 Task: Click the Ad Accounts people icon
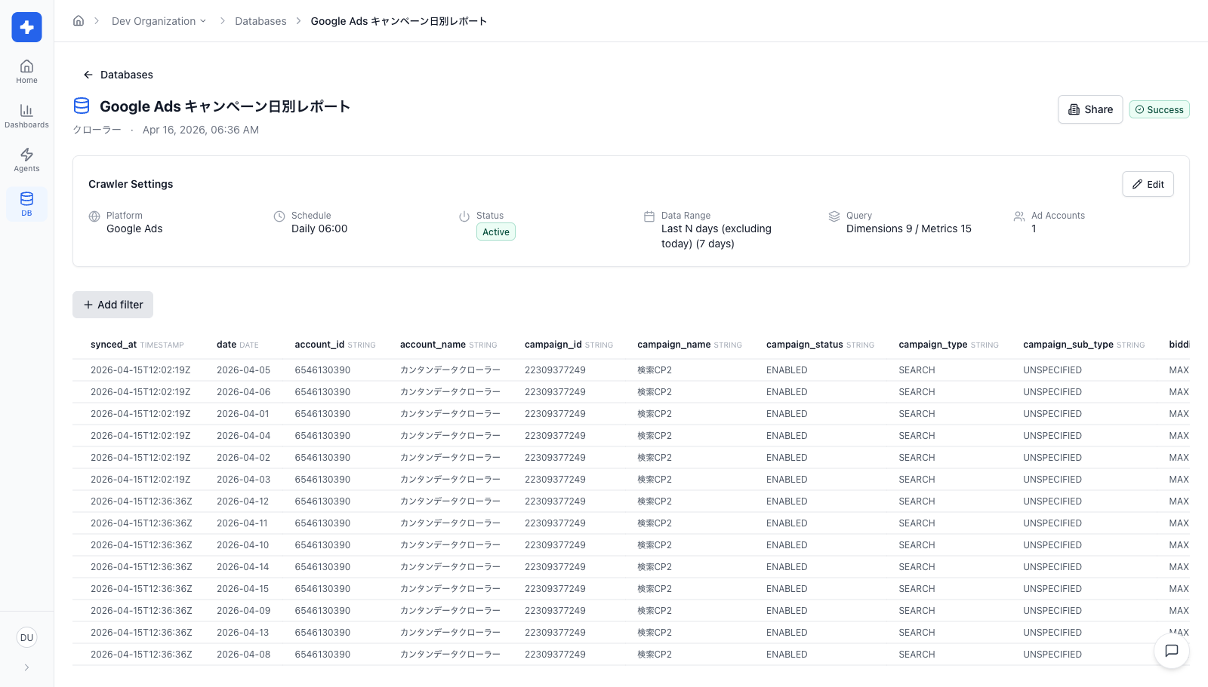click(x=1019, y=216)
